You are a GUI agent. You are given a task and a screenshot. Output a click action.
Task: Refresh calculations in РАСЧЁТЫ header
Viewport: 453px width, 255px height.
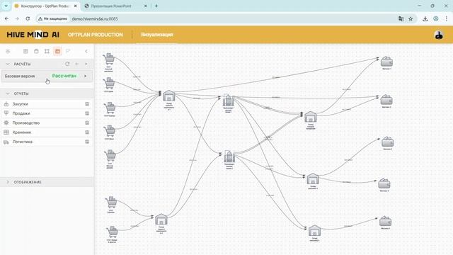click(67, 64)
